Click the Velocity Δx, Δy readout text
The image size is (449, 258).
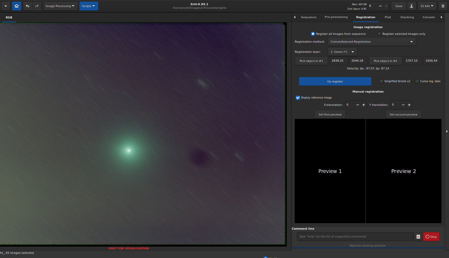click(x=368, y=69)
